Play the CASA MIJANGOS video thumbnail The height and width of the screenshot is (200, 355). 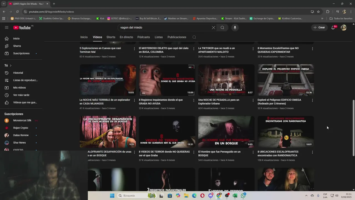tap(108, 80)
